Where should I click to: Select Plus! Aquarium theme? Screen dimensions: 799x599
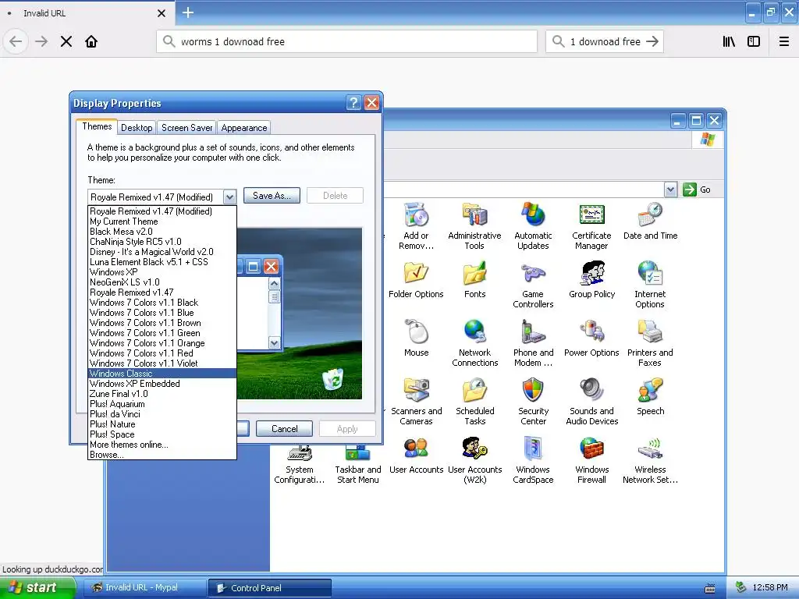pos(162,404)
